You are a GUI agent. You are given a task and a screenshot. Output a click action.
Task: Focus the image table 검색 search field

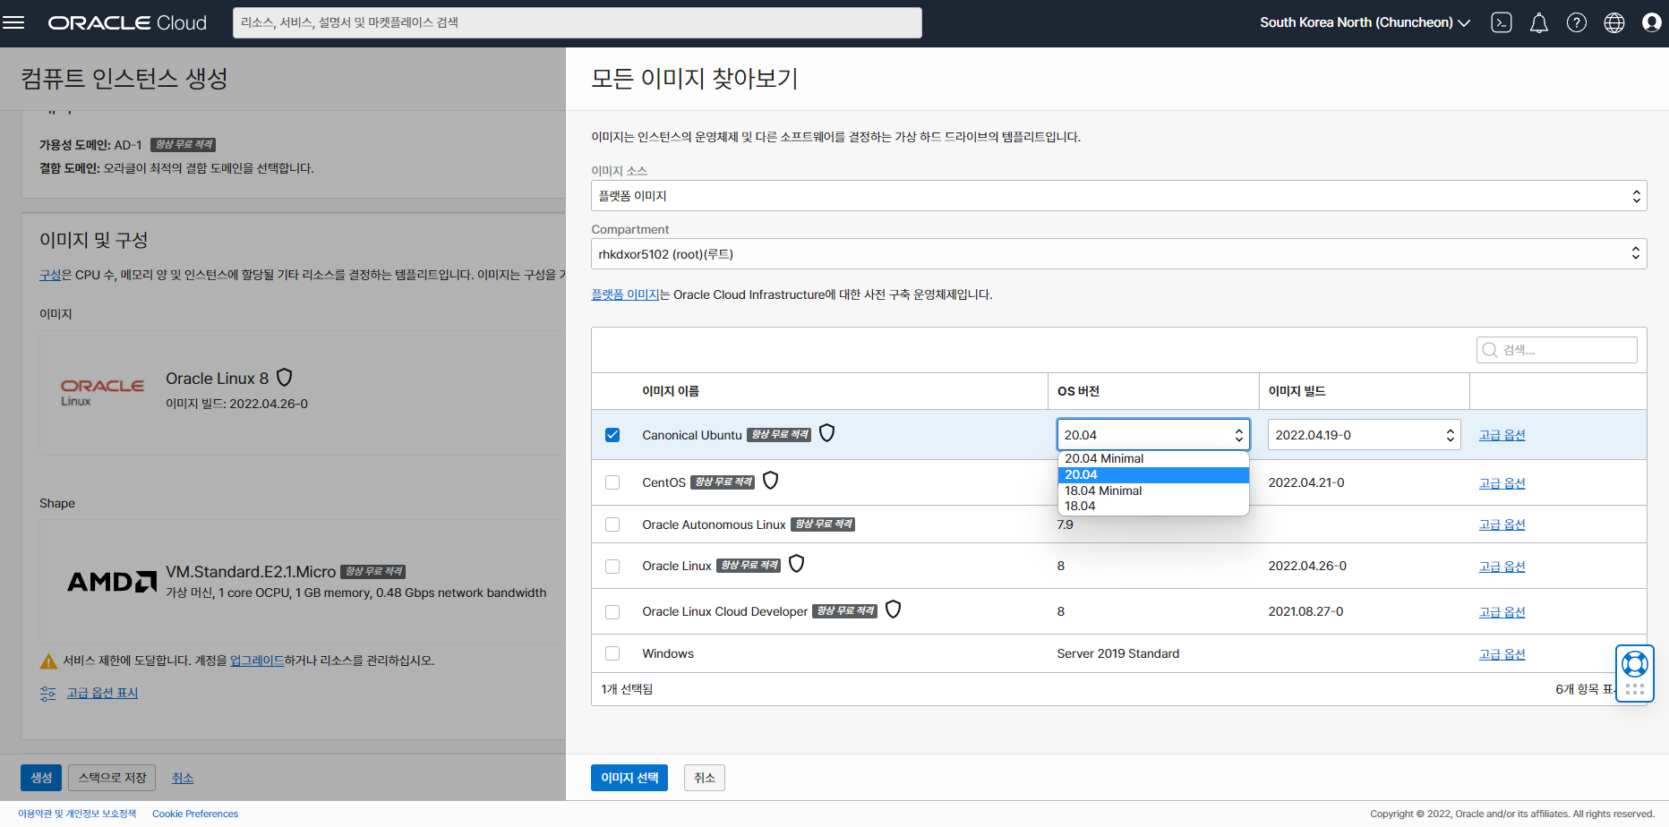(1557, 350)
